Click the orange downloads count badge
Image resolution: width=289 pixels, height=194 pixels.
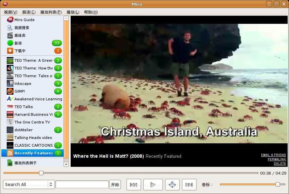(x=58, y=51)
